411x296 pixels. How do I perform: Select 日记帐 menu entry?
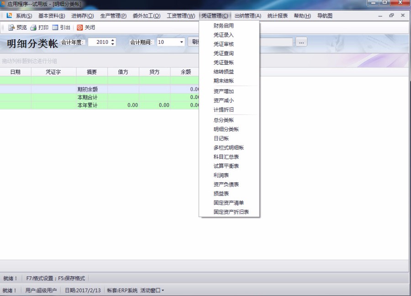tap(229, 139)
